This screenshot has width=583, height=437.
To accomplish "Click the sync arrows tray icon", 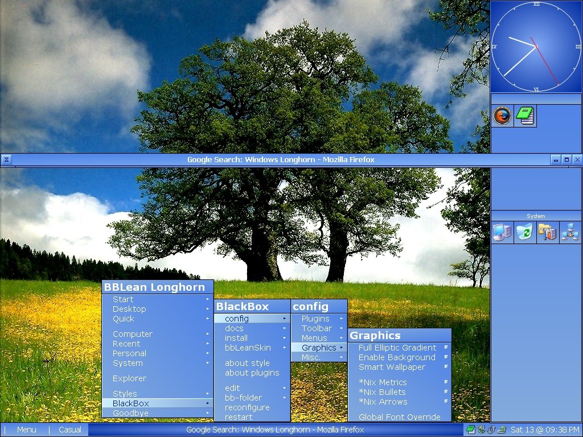I will (x=491, y=430).
